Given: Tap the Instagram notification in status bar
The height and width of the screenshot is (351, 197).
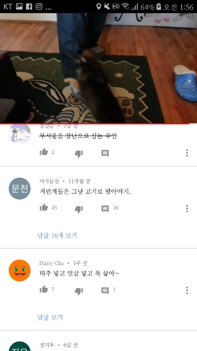Looking at the screenshot, I should [x=39, y=7].
